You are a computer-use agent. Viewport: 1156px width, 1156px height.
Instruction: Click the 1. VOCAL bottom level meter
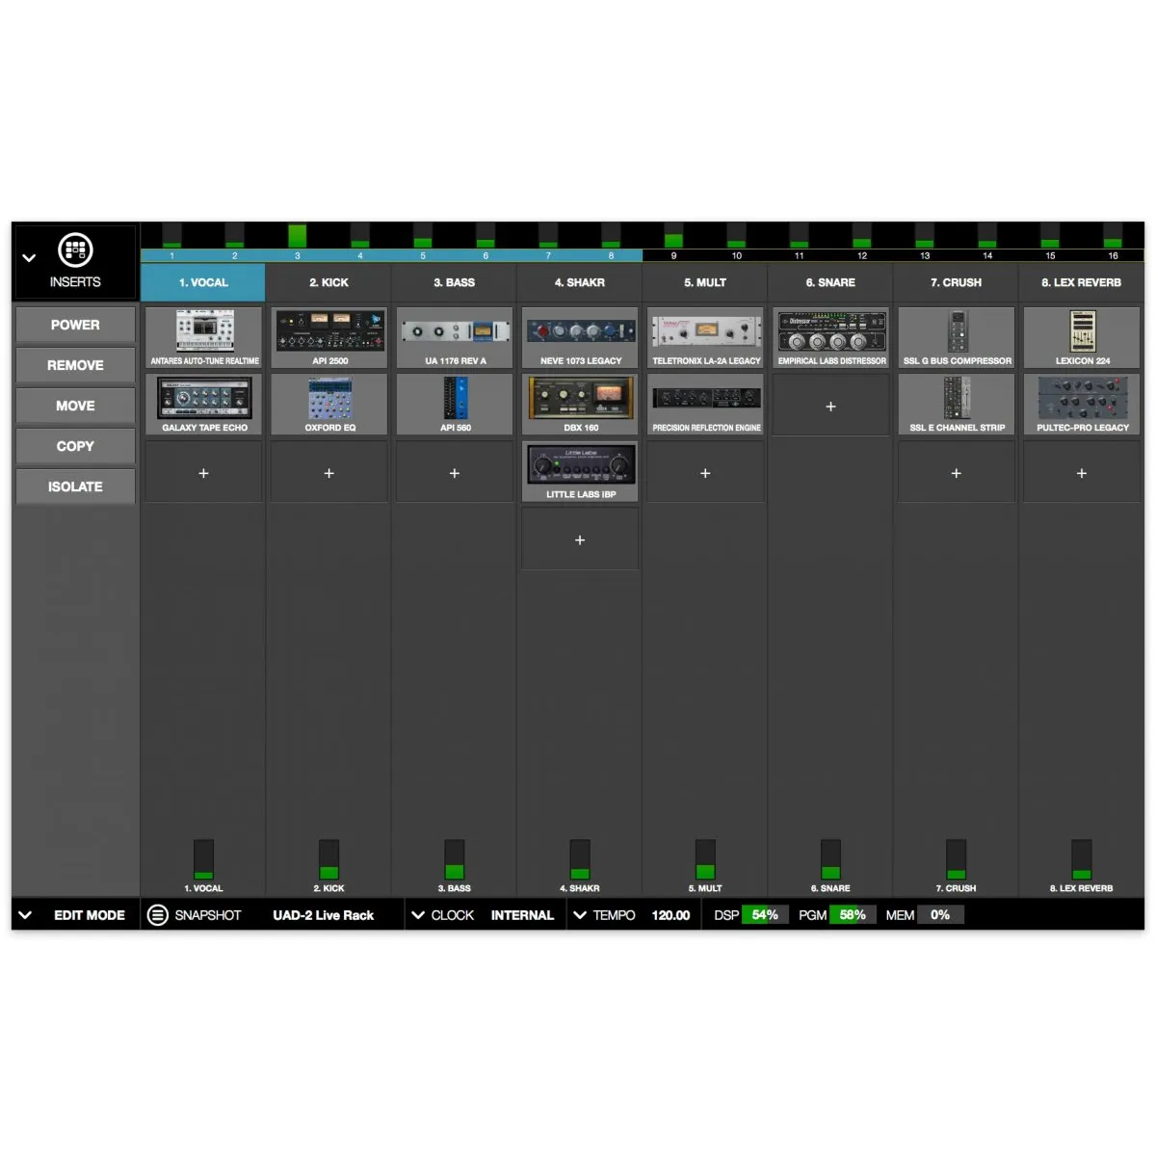click(x=203, y=859)
